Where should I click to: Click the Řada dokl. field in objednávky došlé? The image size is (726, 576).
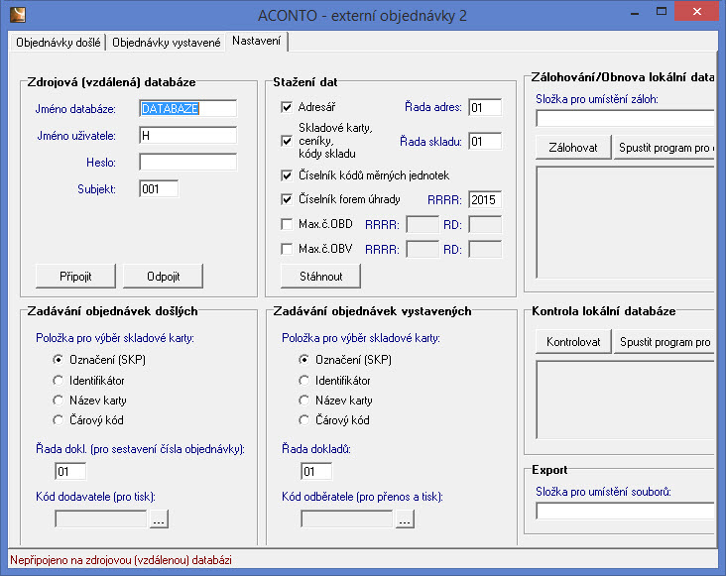(70, 472)
